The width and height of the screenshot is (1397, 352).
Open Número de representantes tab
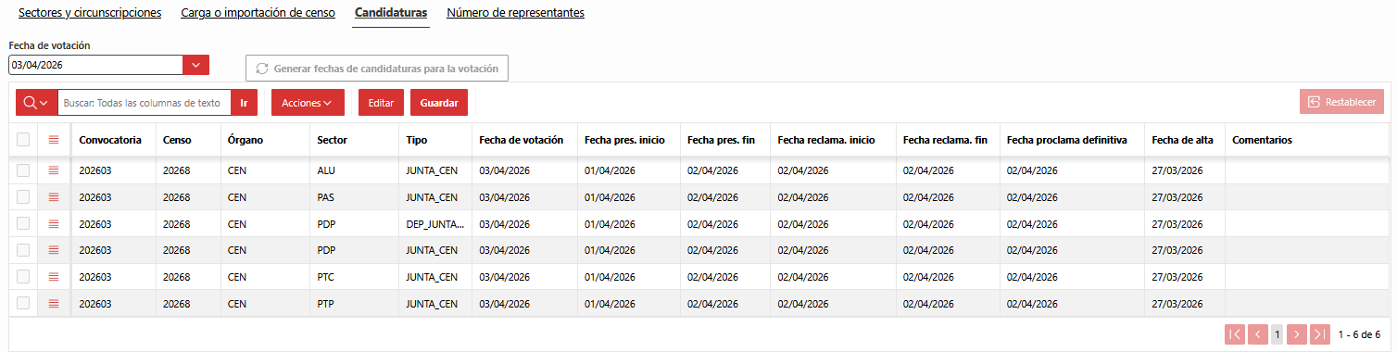[x=515, y=13]
